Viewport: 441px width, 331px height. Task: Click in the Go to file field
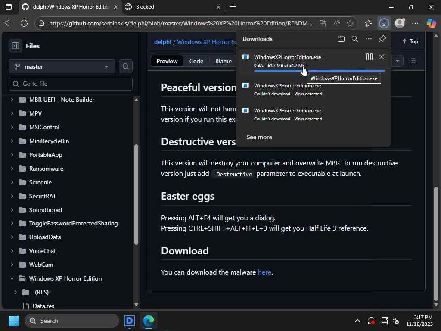(71, 84)
